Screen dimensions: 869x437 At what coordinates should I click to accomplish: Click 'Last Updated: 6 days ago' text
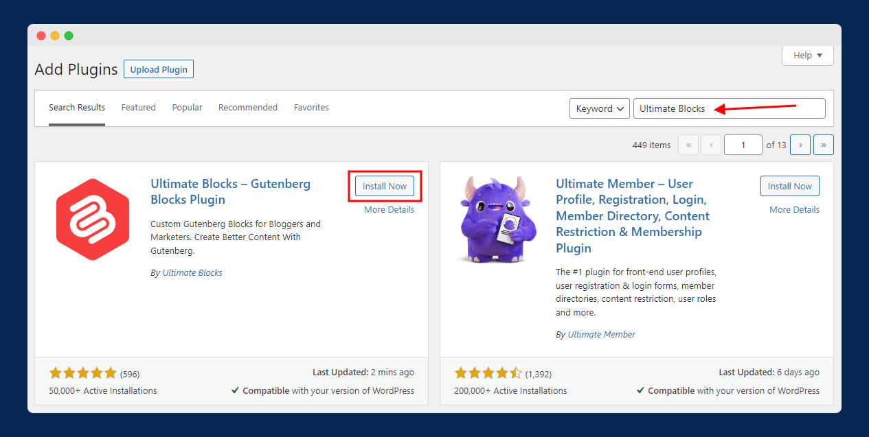click(769, 373)
